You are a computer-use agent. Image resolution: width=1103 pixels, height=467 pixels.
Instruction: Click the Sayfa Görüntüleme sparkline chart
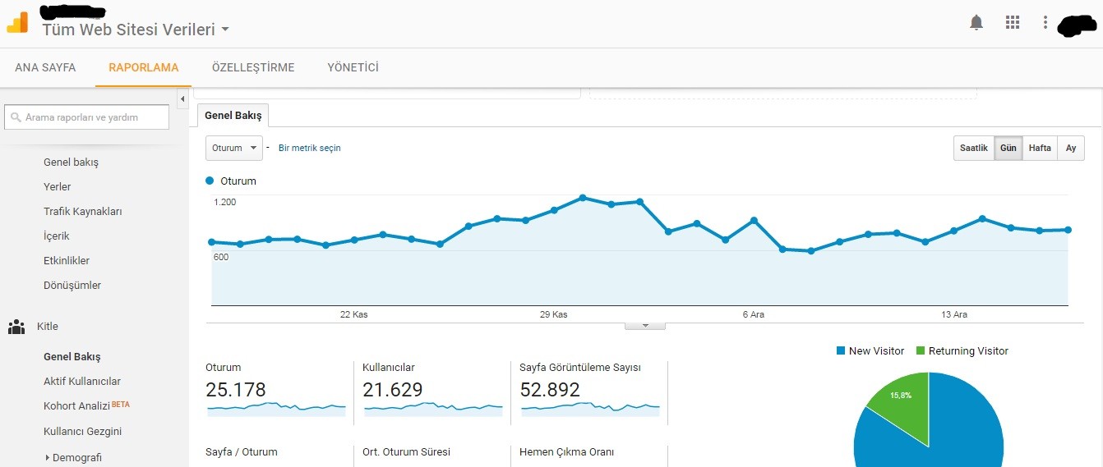pyautogui.click(x=590, y=407)
